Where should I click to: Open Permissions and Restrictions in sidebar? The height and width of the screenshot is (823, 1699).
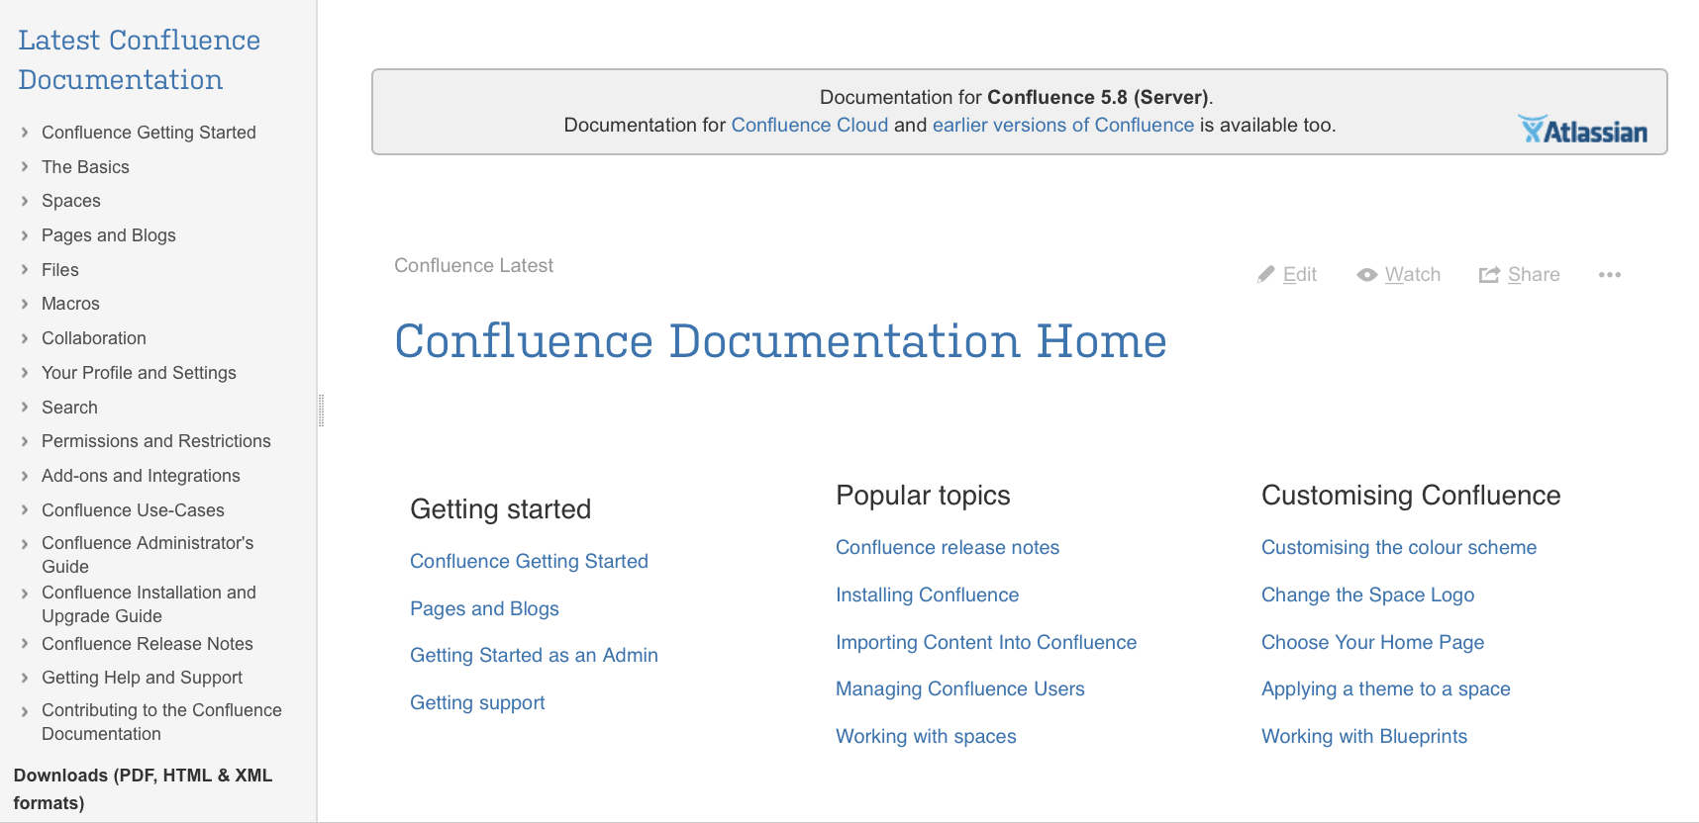(156, 441)
